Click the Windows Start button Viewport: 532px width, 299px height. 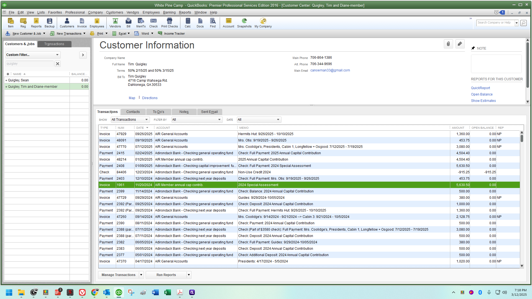9,292
